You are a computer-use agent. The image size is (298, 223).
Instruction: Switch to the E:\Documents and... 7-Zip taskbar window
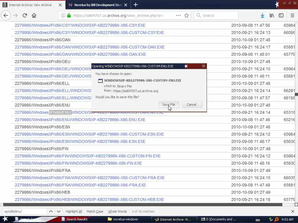[219, 219]
